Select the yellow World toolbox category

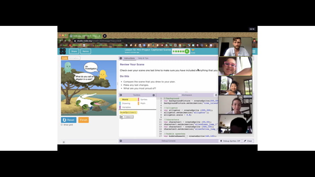tap(125, 99)
